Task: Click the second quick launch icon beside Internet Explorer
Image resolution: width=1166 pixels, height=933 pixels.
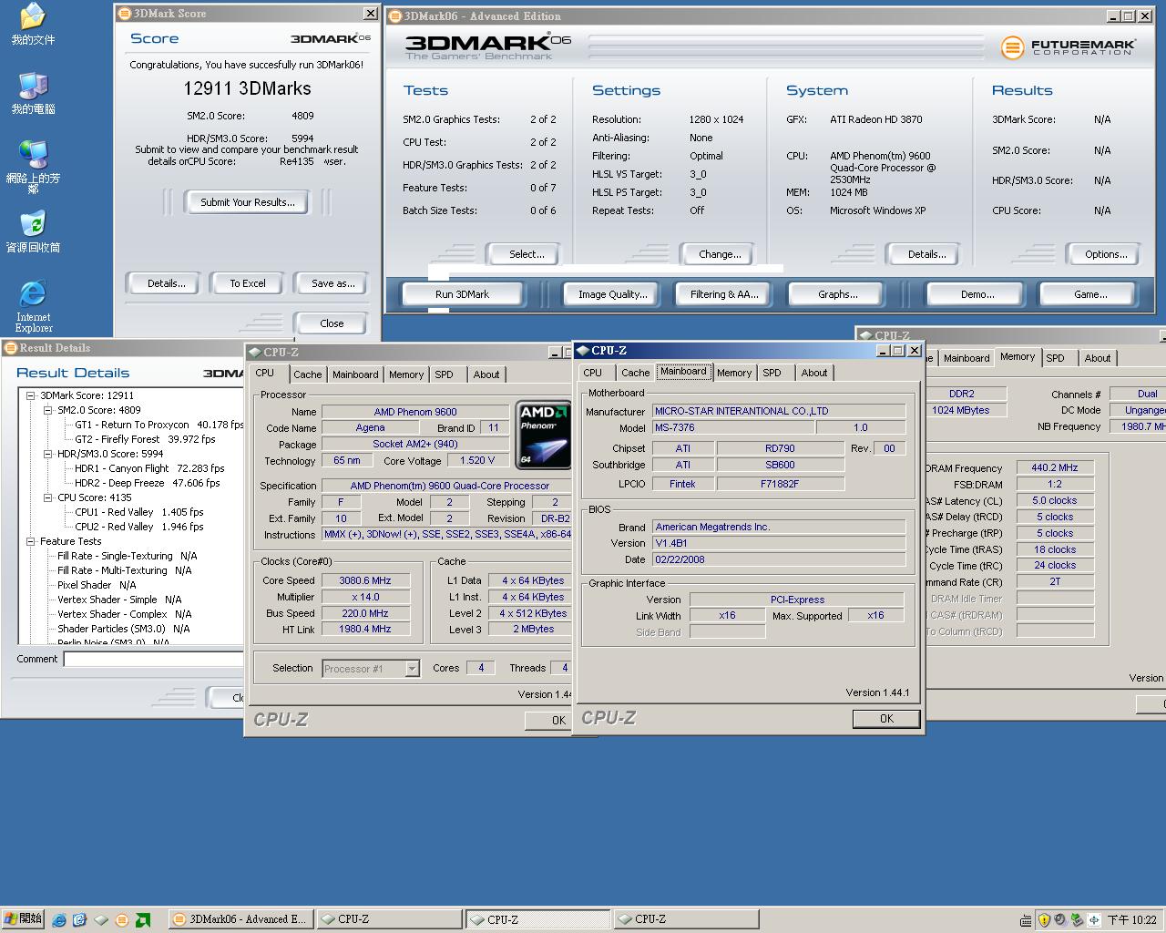Action: [x=80, y=920]
